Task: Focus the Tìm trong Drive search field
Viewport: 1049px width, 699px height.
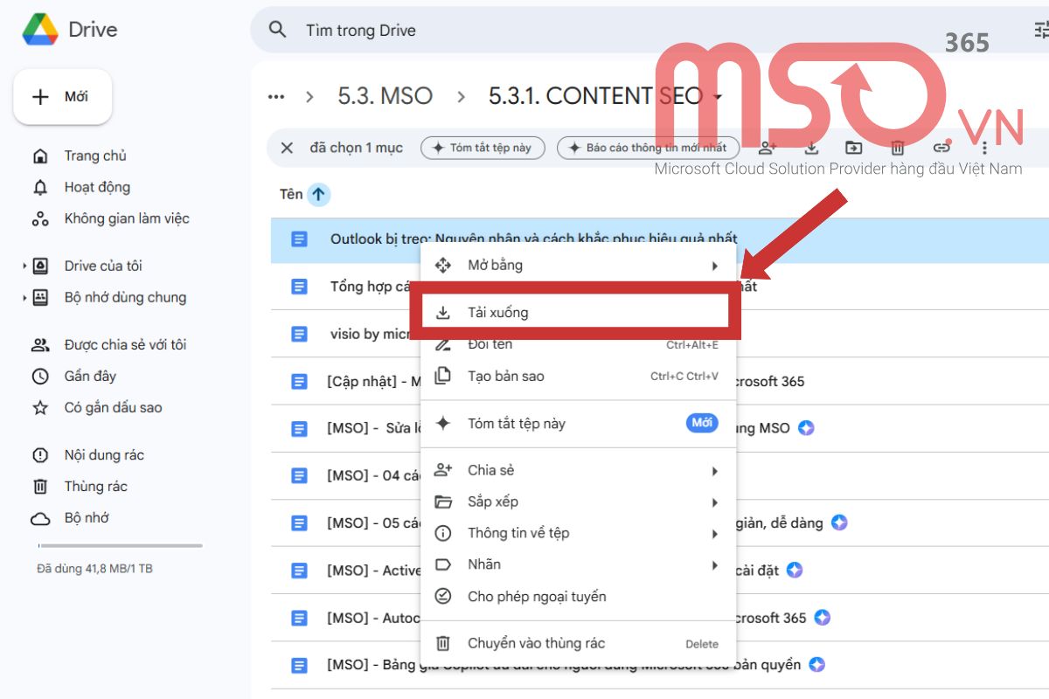Action: coord(361,30)
